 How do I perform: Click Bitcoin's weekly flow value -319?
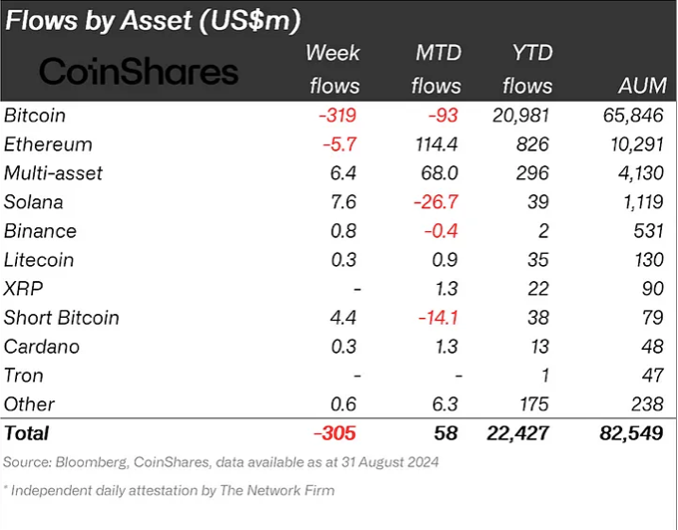coord(337,116)
